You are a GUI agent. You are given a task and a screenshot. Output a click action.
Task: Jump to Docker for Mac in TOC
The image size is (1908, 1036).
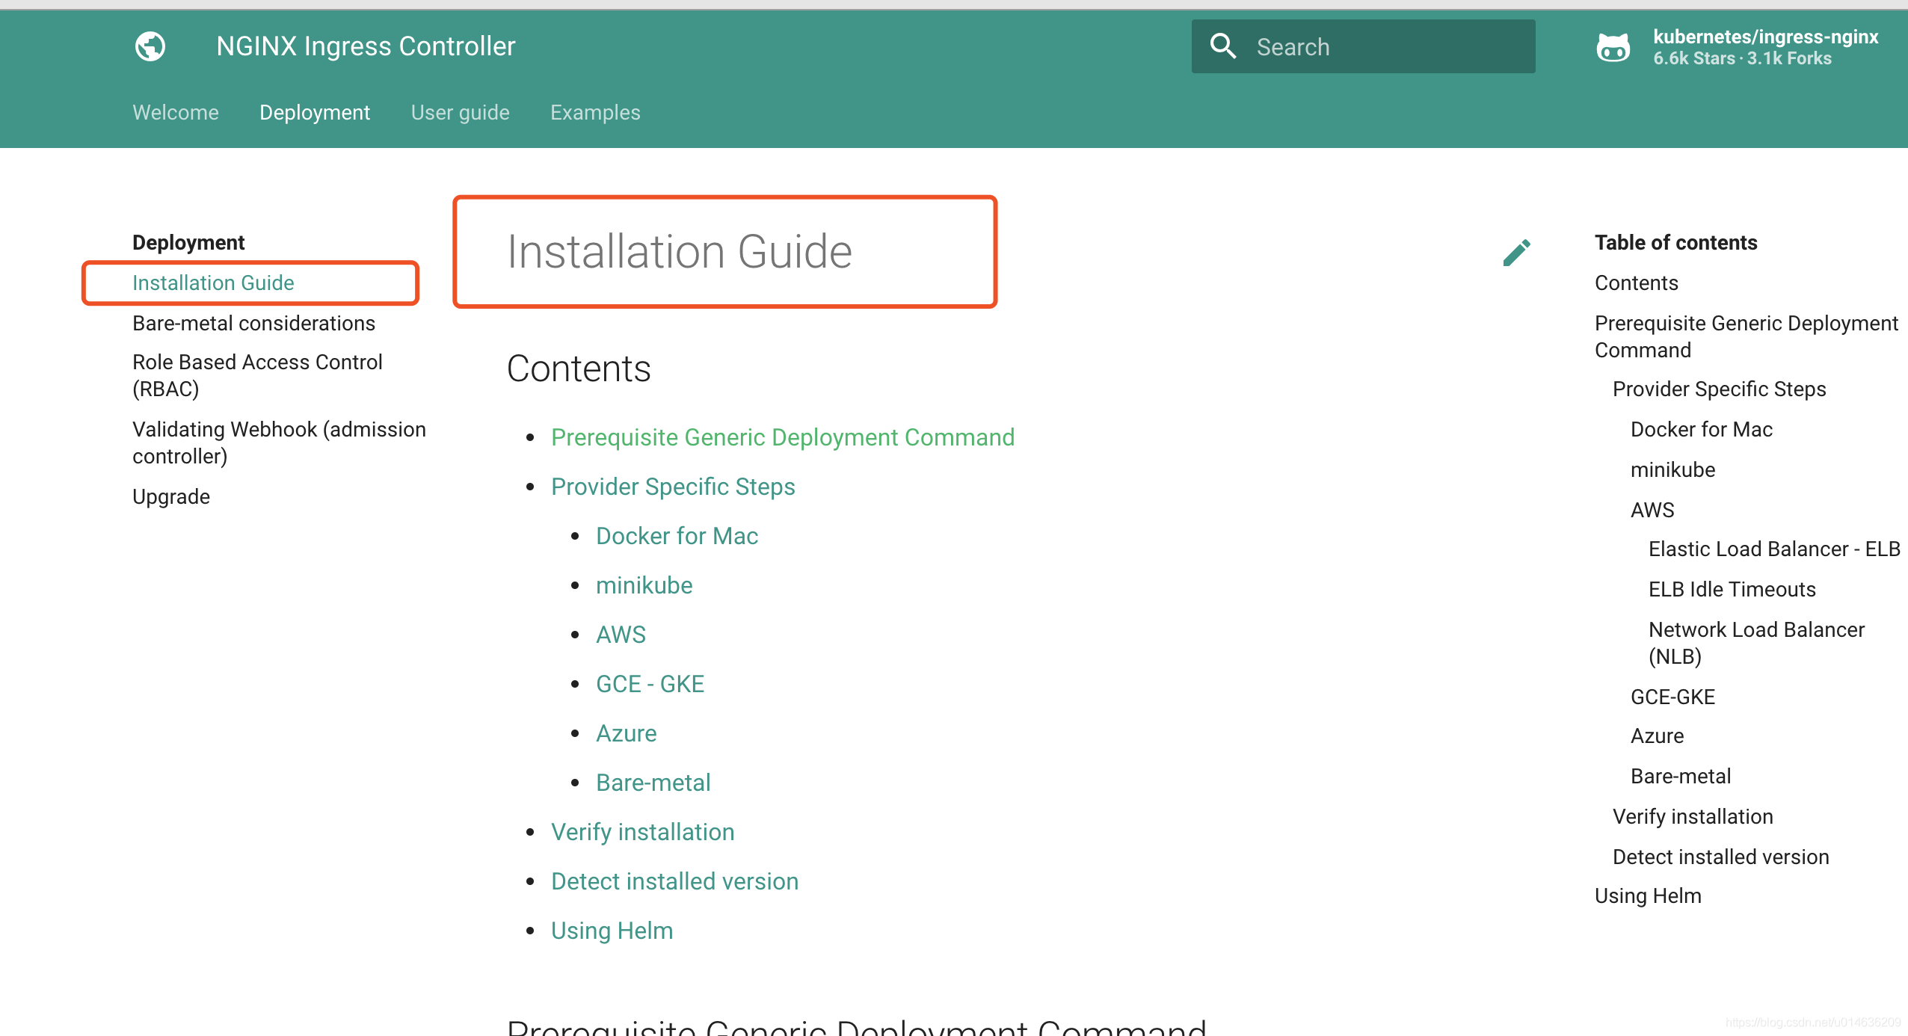click(x=1702, y=429)
